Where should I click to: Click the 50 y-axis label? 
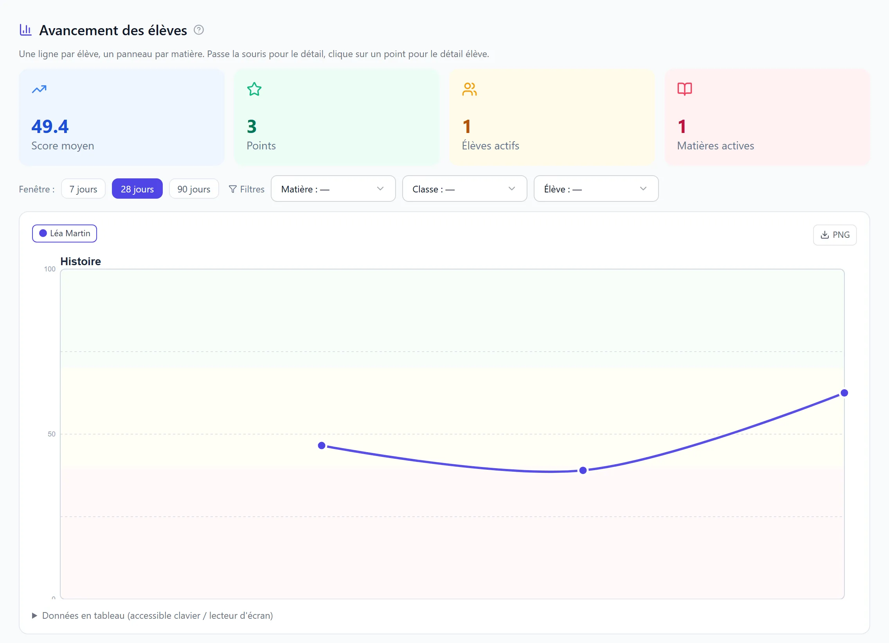[x=51, y=434]
